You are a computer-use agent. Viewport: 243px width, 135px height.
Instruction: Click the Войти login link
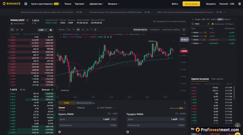coord(175,4)
